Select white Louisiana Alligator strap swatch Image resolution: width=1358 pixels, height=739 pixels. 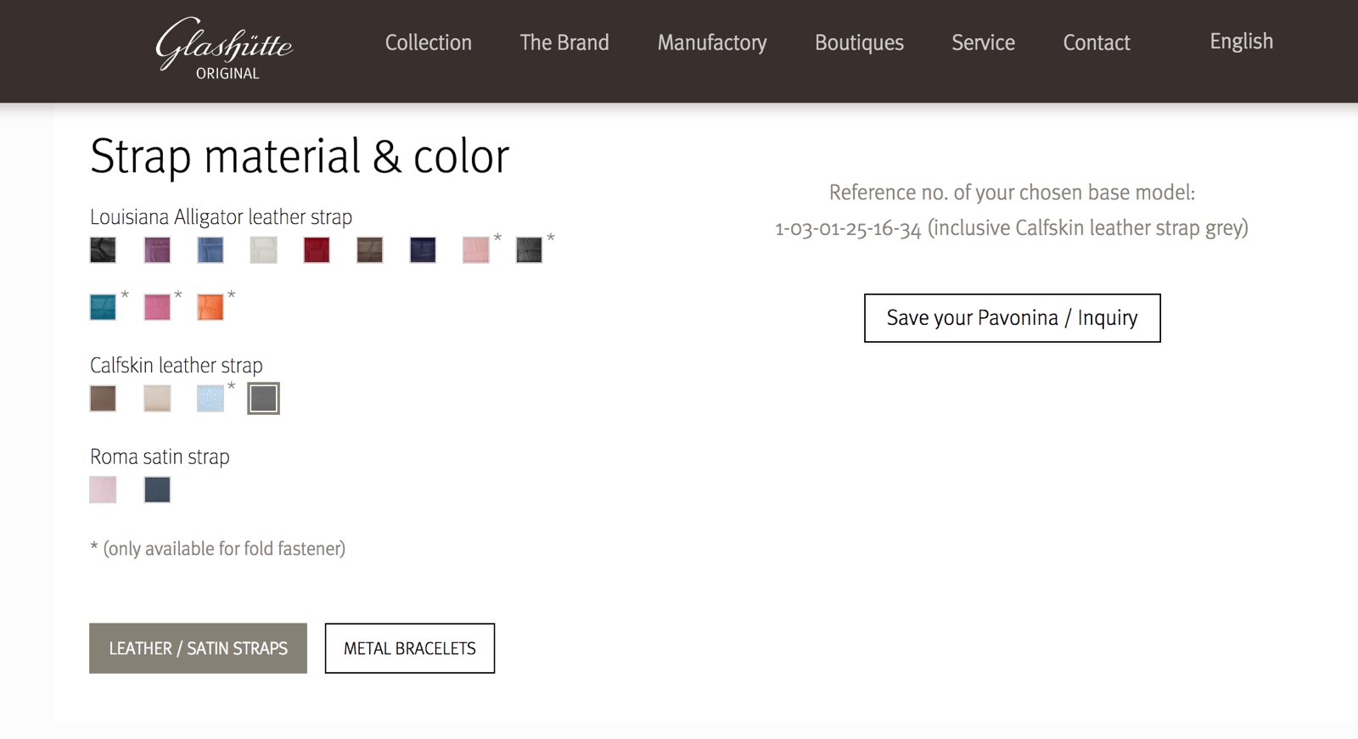pyautogui.click(x=263, y=249)
